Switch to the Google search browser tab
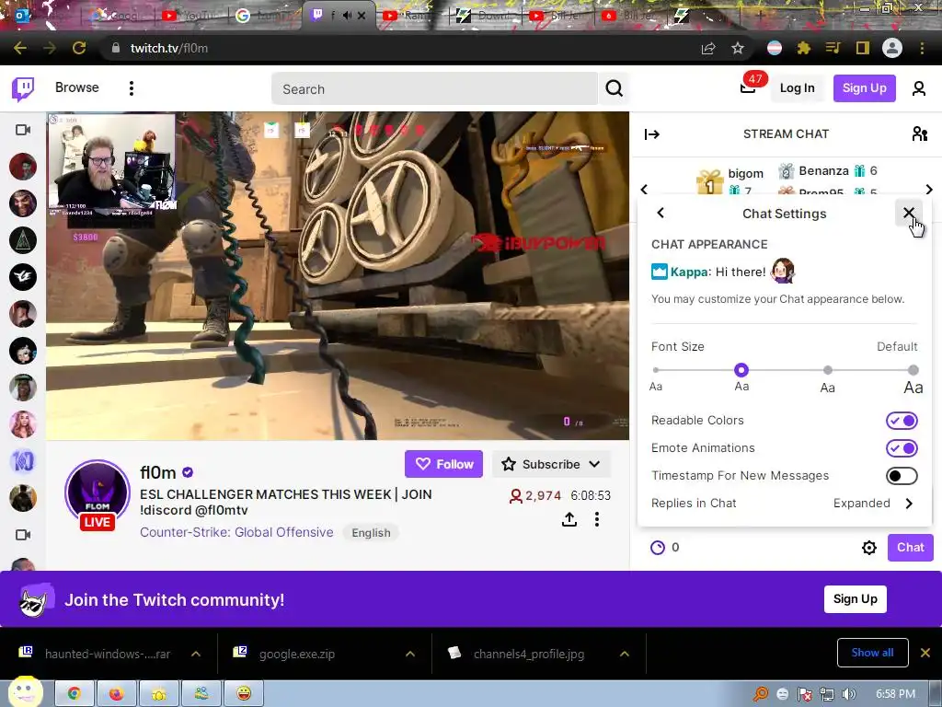The image size is (942, 707). [x=262, y=16]
